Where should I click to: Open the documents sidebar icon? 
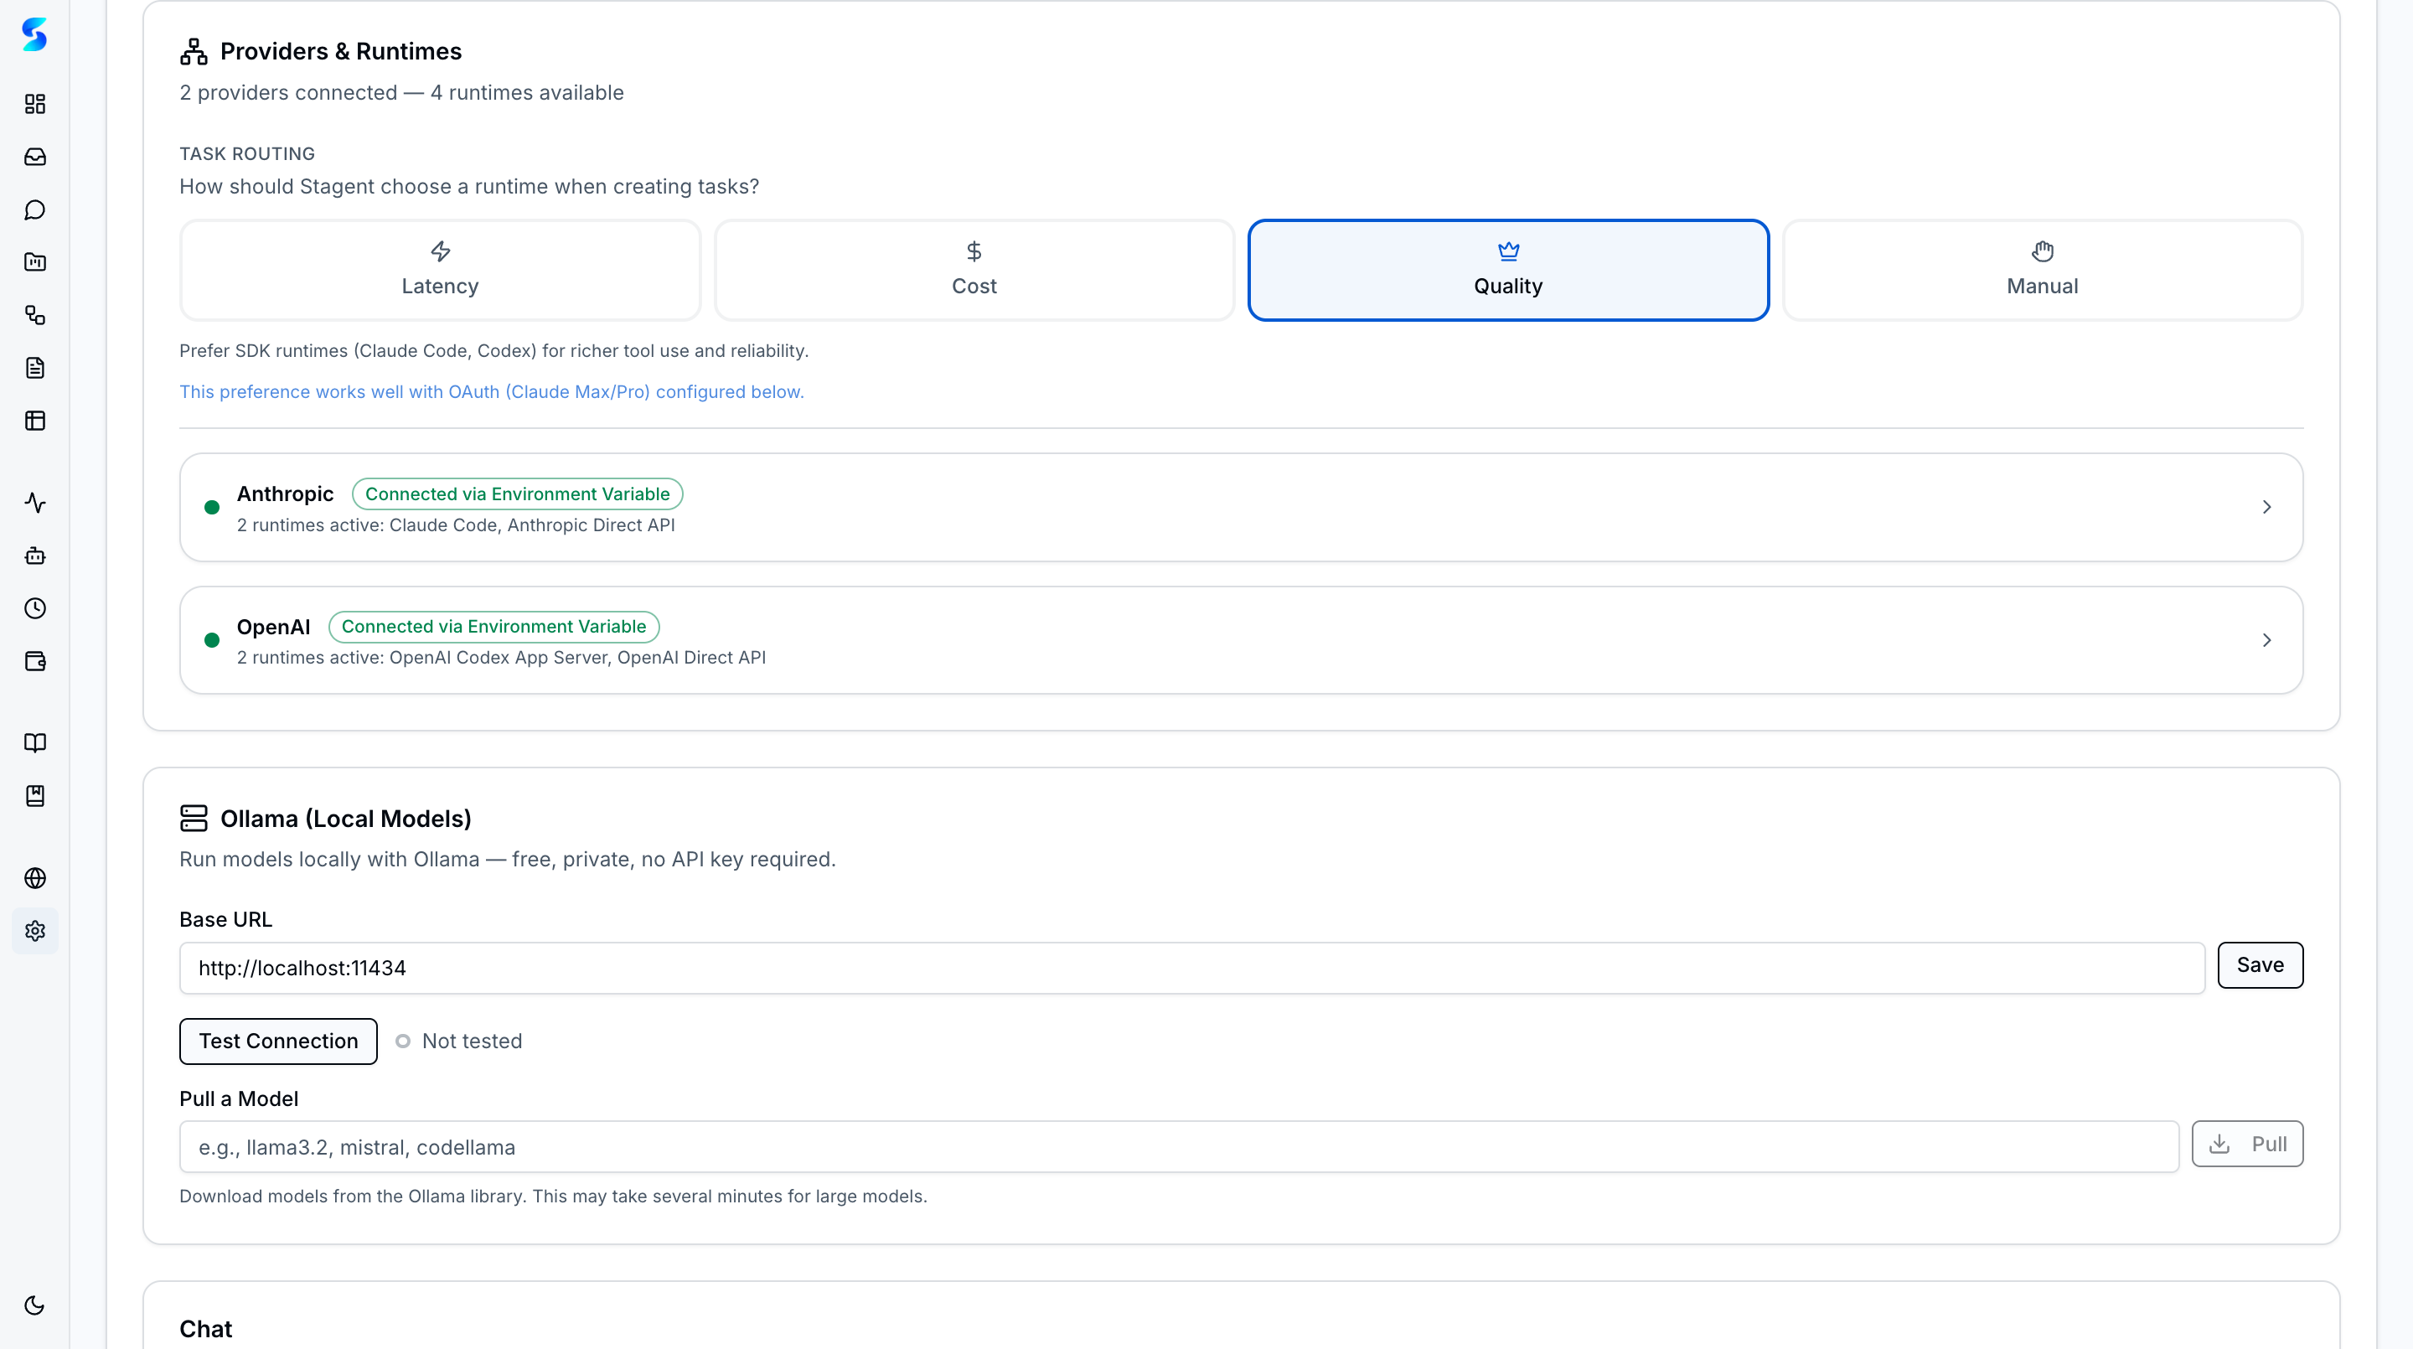tap(34, 367)
